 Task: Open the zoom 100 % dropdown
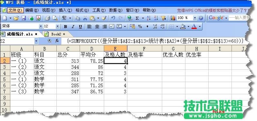[195, 18]
